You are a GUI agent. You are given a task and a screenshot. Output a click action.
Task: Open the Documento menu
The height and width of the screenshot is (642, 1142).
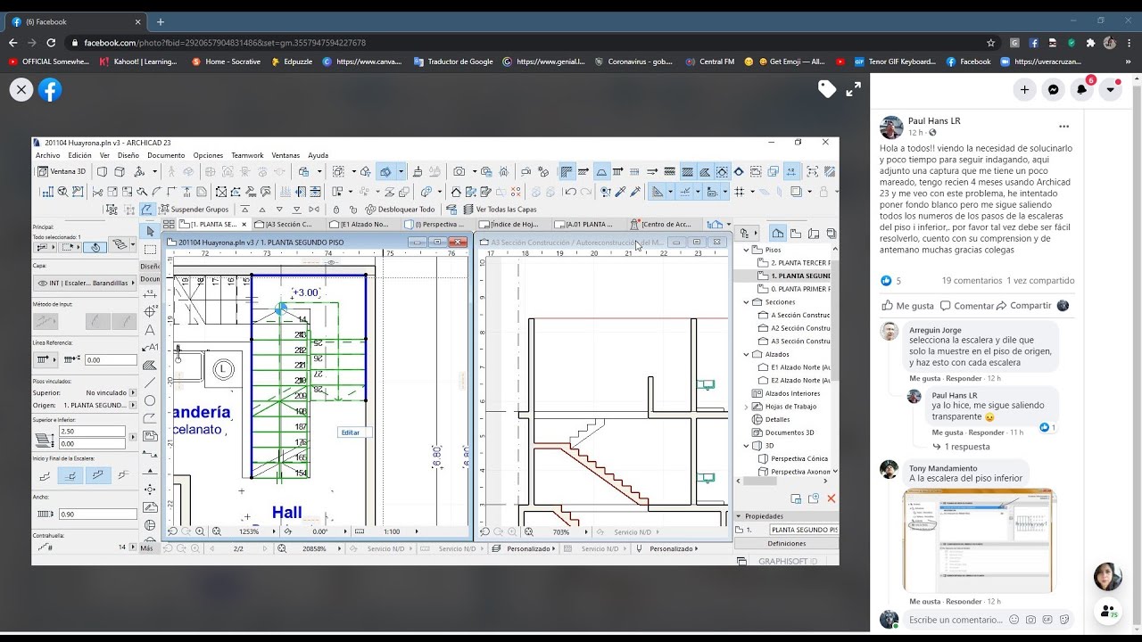166,155
